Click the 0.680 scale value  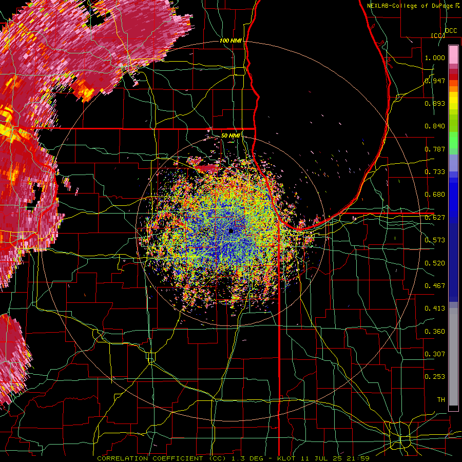tap(435, 195)
